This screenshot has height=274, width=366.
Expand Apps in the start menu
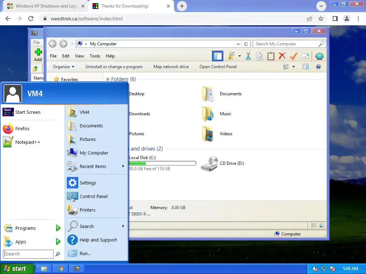(x=32, y=242)
